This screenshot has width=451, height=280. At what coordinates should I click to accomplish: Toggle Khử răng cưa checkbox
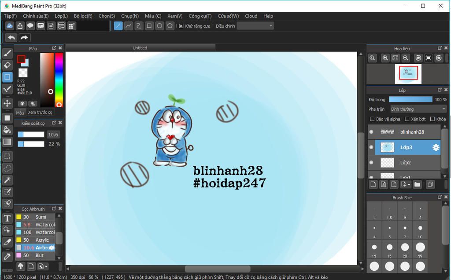point(181,26)
